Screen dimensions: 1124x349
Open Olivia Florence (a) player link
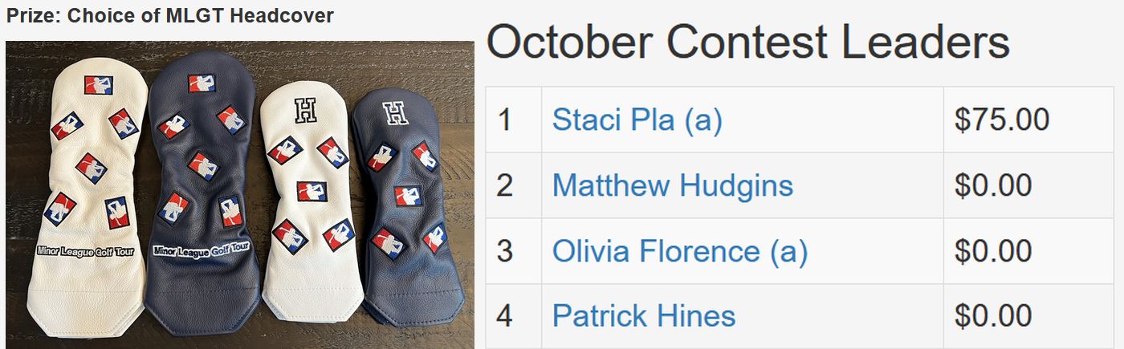[x=680, y=251]
